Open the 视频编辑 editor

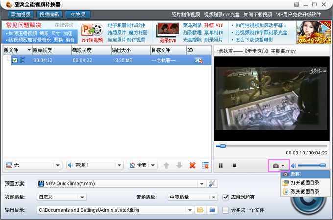49,14
